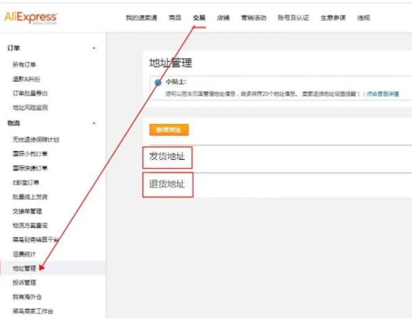
Task: Open 我有海外仓 in sidebar
Action: point(27,297)
